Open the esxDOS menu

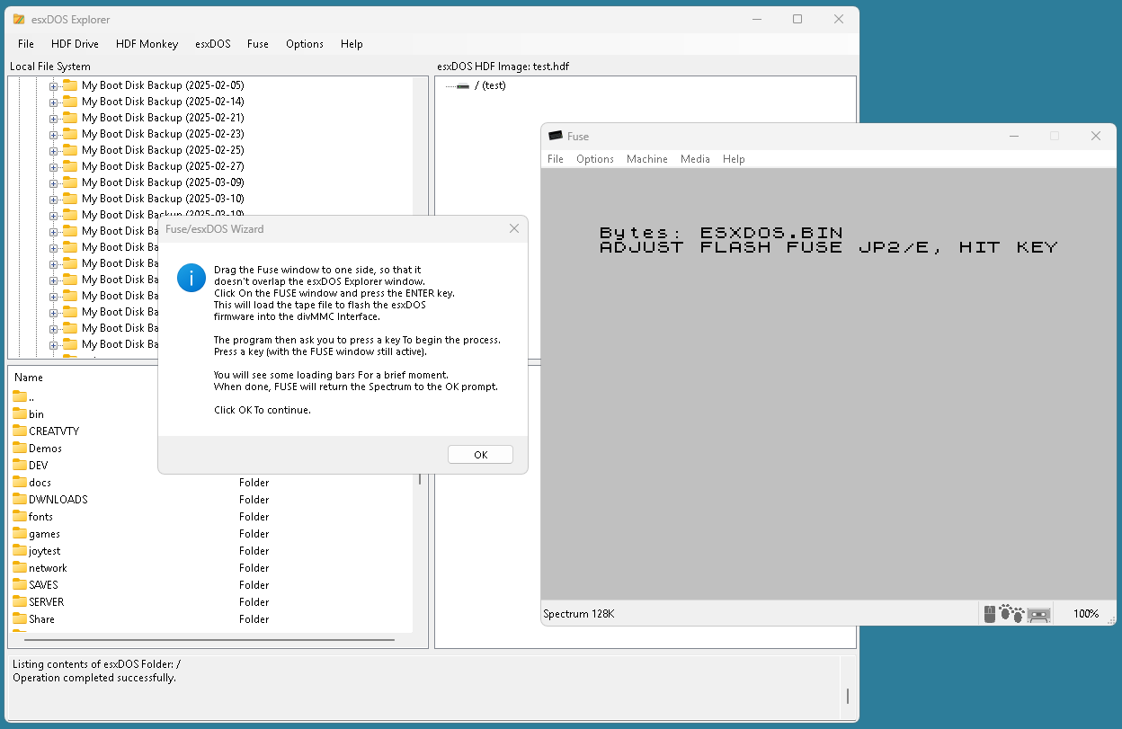(x=213, y=44)
